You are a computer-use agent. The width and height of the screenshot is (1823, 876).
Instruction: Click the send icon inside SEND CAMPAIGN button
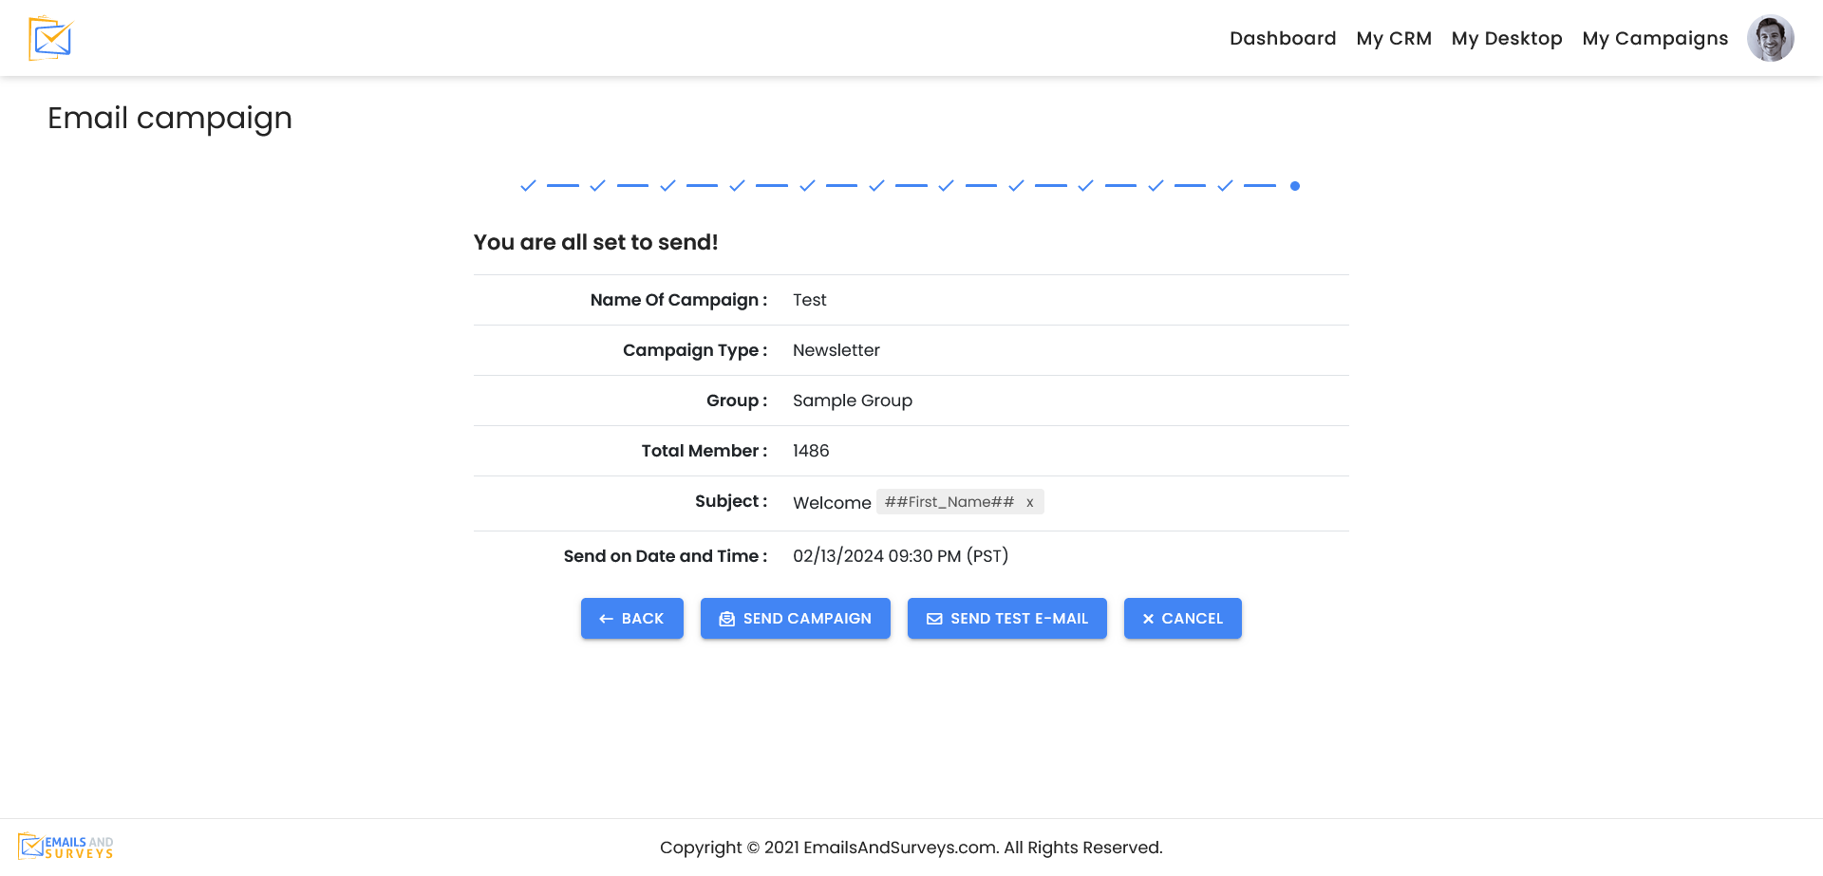(x=726, y=618)
